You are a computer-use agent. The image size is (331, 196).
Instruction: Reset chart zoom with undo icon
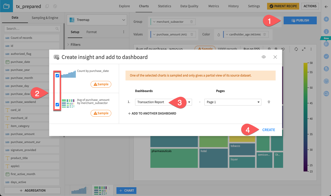pos(283,49)
